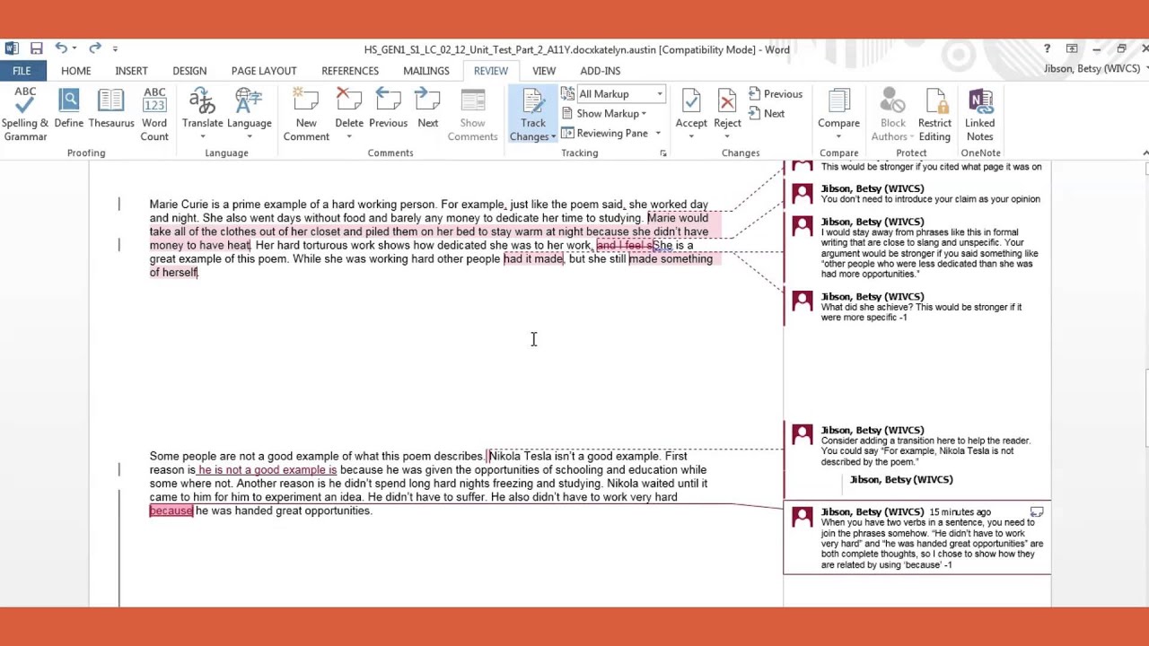Image resolution: width=1149 pixels, height=646 pixels.
Task: Switch to the HOME tab
Action: point(76,71)
